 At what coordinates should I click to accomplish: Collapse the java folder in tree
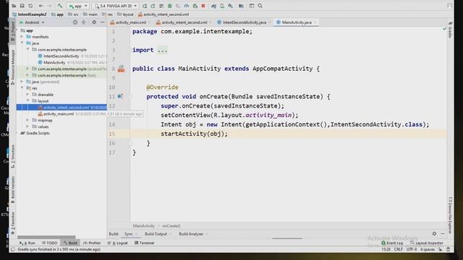pyautogui.click(x=22, y=43)
